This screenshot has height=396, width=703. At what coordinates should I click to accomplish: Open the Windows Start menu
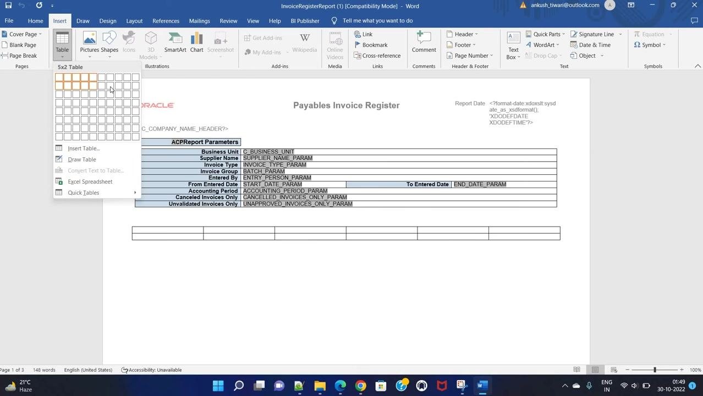pos(218,386)
